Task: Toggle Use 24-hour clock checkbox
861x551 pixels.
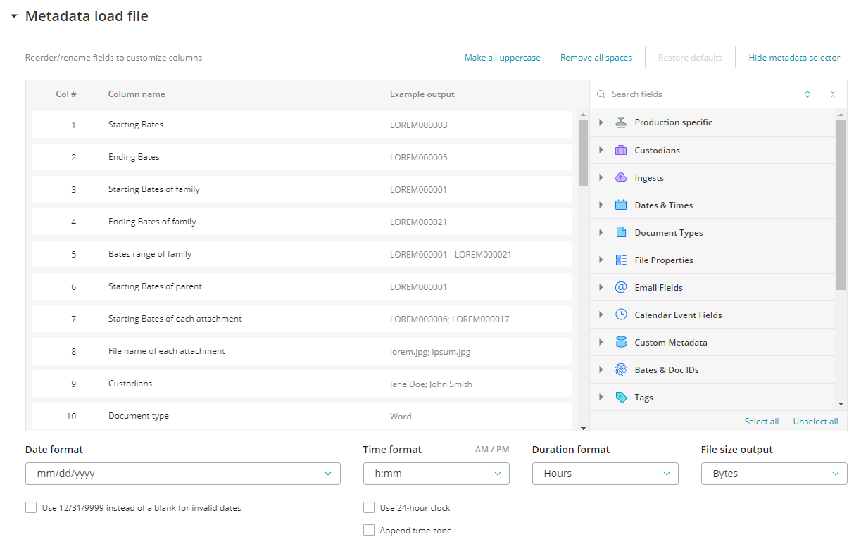Action: [x=369, y=507]
